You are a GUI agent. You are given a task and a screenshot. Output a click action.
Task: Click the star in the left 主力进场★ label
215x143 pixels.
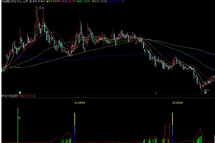point(85,103)
